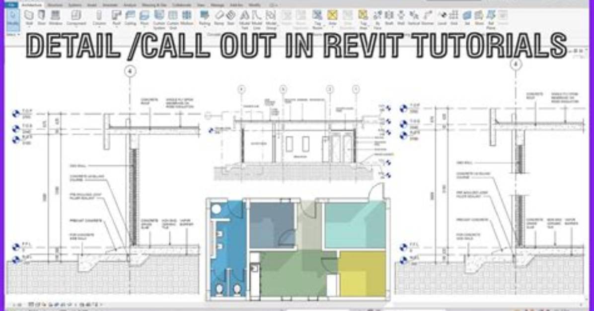The width and height of the screenshot is (594, 311).
Task: Activate the Level datum tool
Action: click(x=442, y=17)
